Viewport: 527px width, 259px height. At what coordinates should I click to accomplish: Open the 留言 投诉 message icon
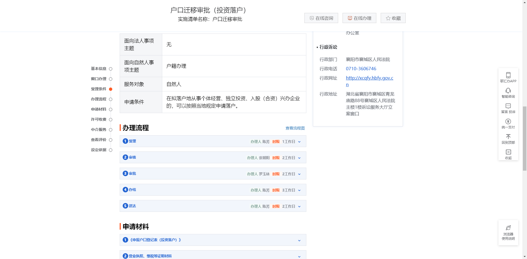(508, 106)
